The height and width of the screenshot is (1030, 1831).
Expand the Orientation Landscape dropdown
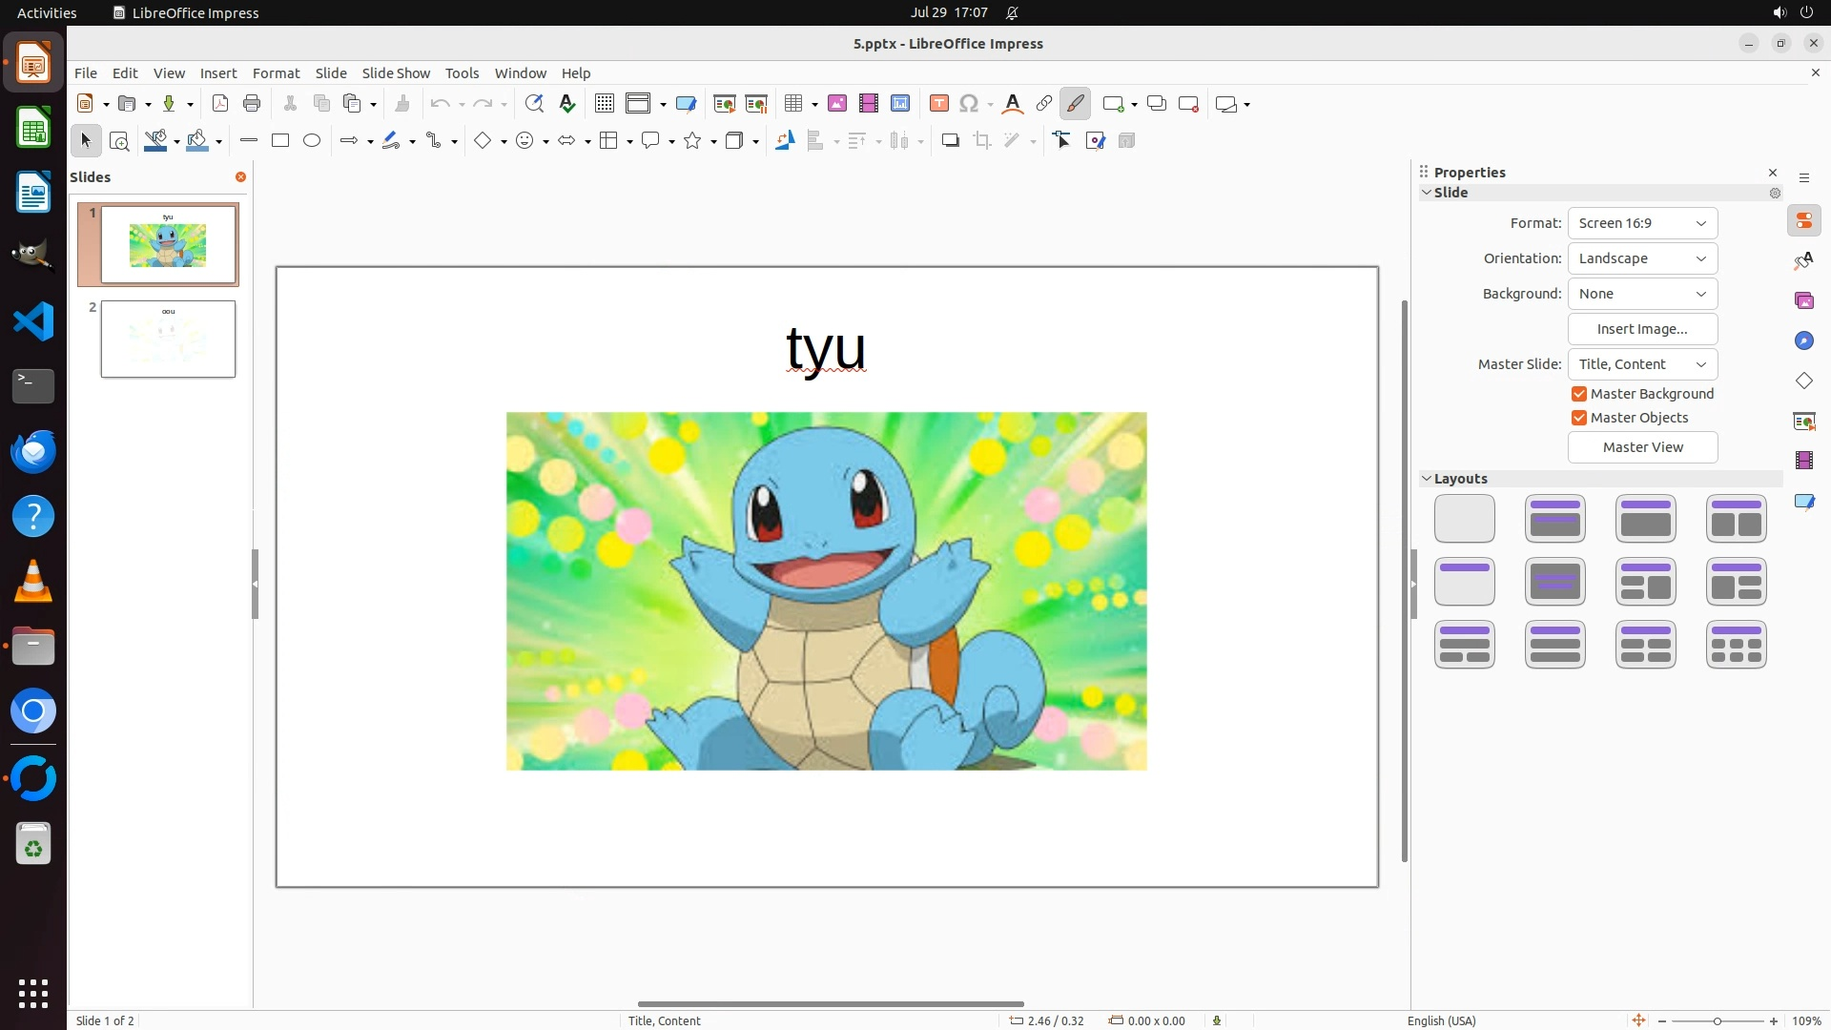tap(1642, 258)
